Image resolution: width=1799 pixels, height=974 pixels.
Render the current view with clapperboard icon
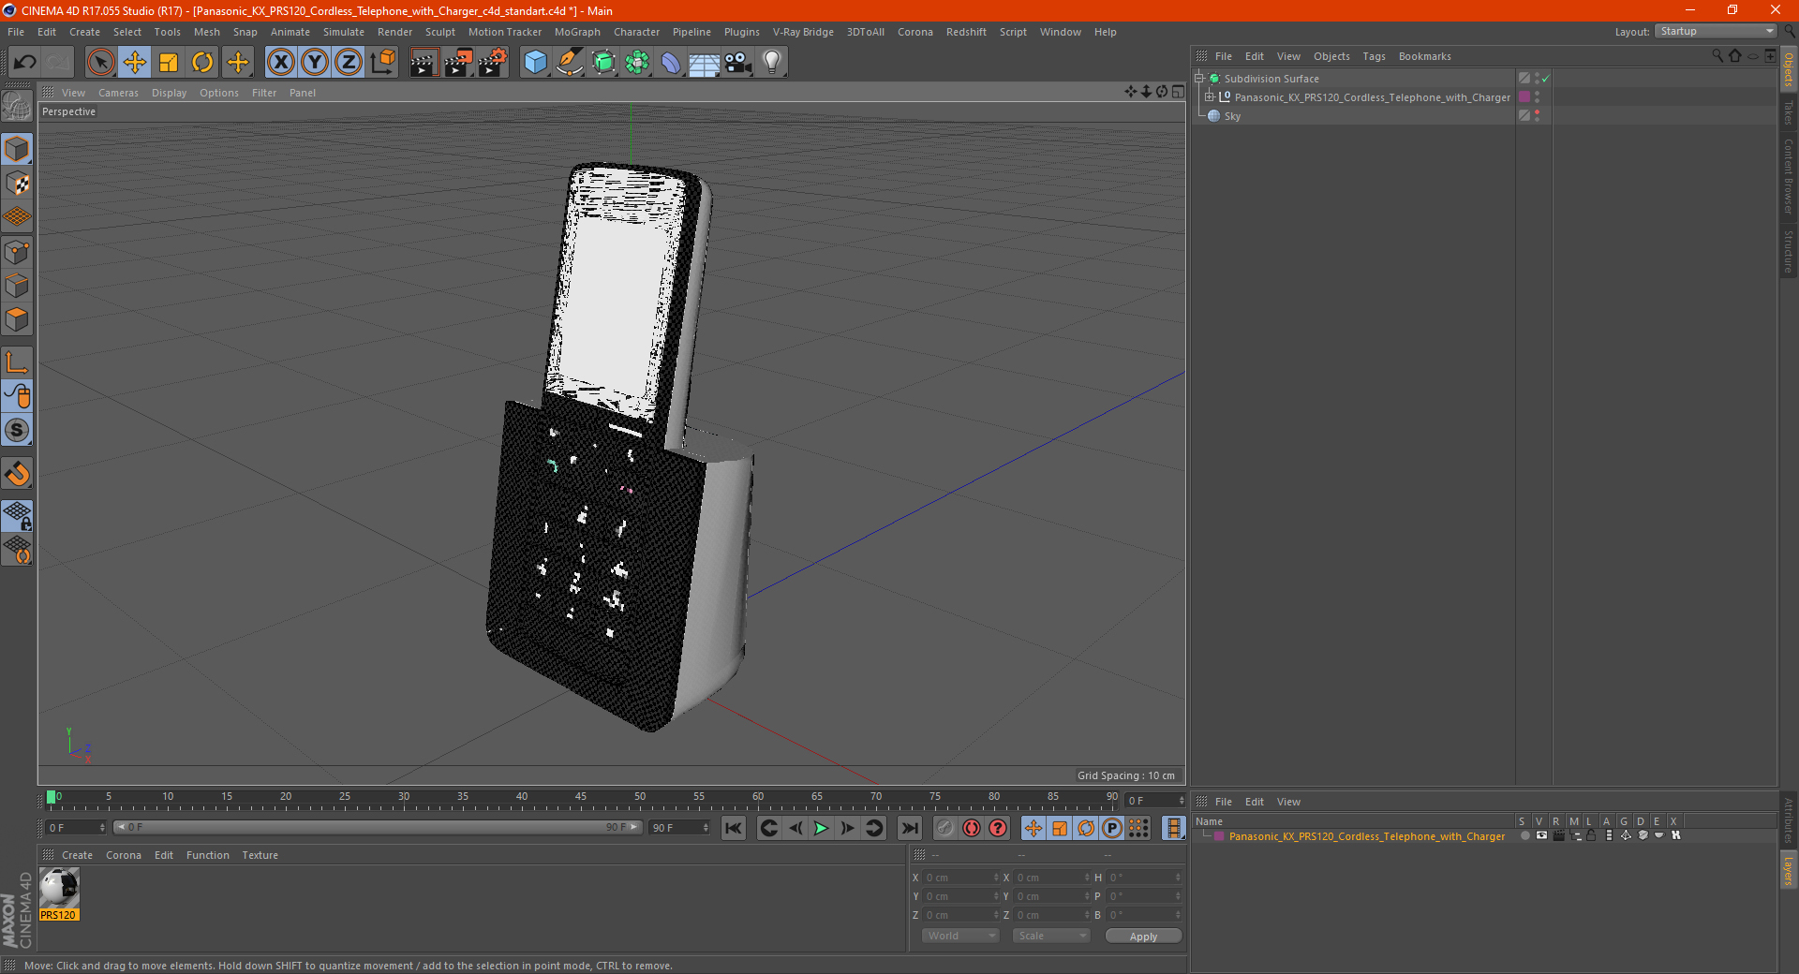coord(424,63)
